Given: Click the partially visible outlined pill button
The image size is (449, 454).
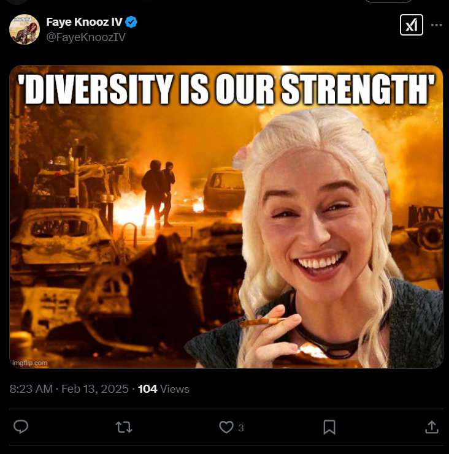Looking at the screenshot, I should (388, 1).
